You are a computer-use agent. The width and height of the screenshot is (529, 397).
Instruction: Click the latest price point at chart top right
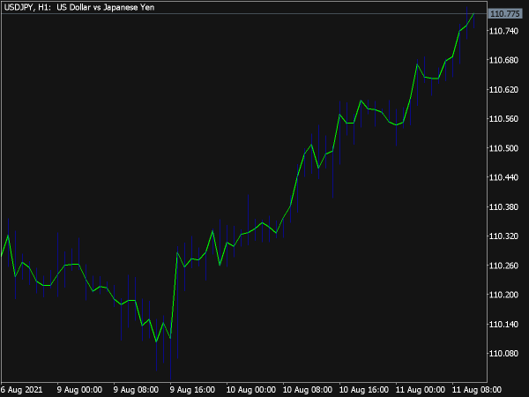(x=473, y=14)
